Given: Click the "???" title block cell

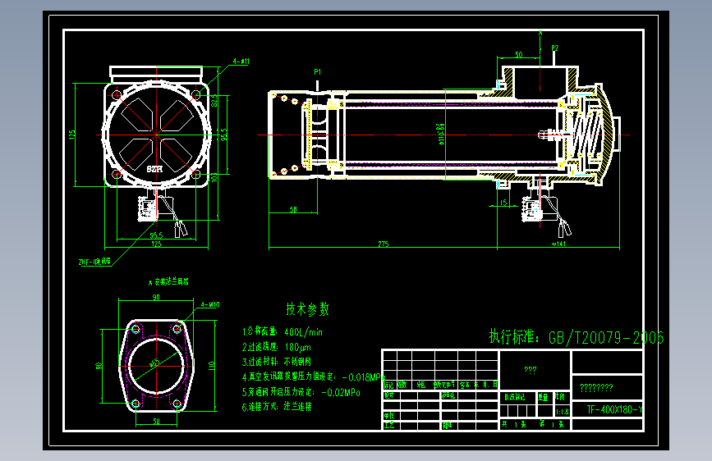Looking at the screenshot, I should (x=530, y=370).
